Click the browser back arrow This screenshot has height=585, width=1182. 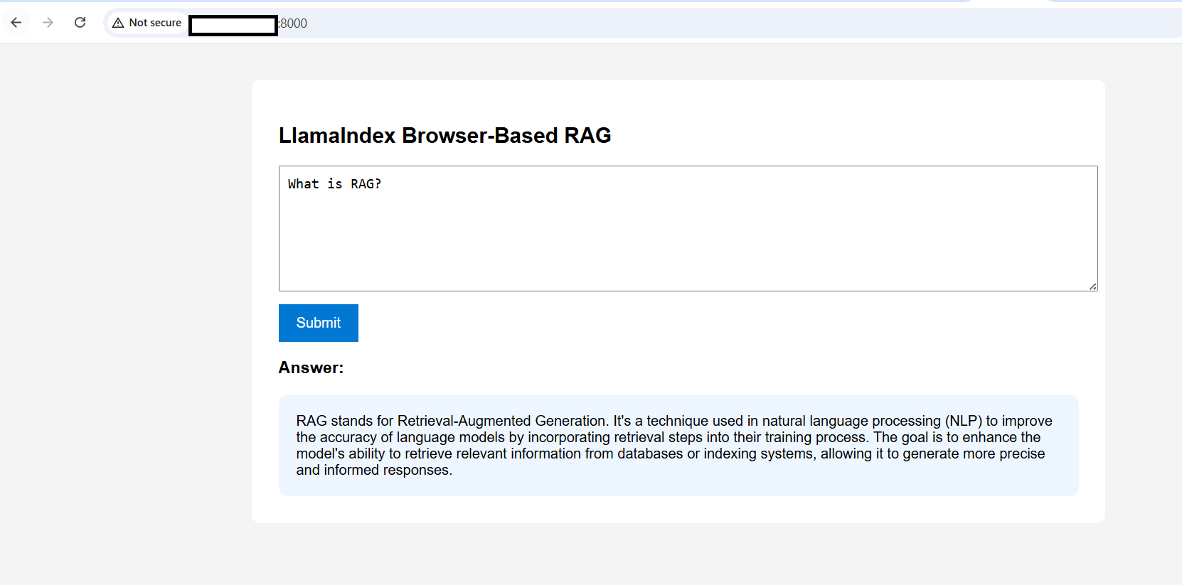[16, 23]
